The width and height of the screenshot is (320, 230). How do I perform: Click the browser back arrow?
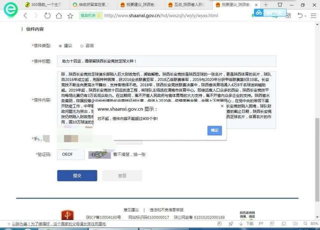(x=25, y=15)
